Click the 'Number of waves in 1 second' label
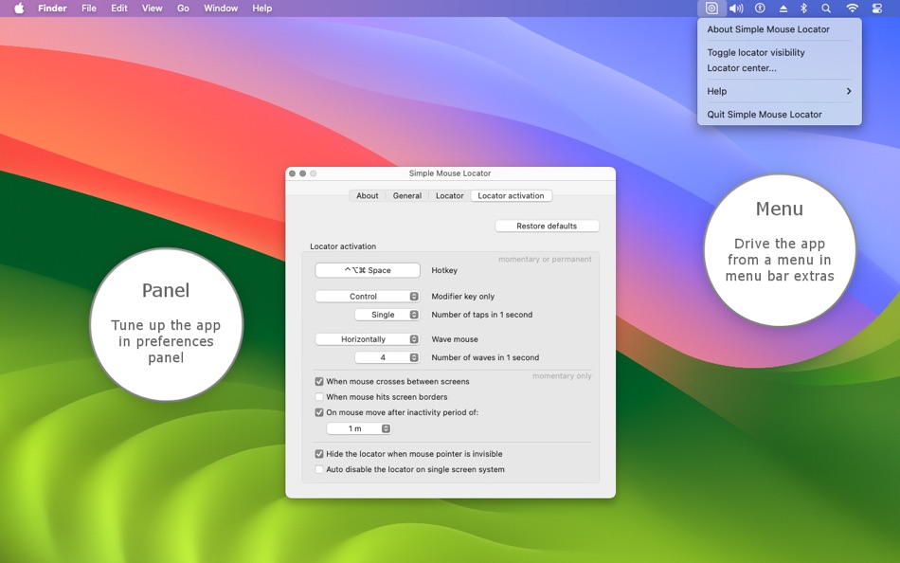Image resolution: width=900 pixels, height=563 pixels. point(485,357)
